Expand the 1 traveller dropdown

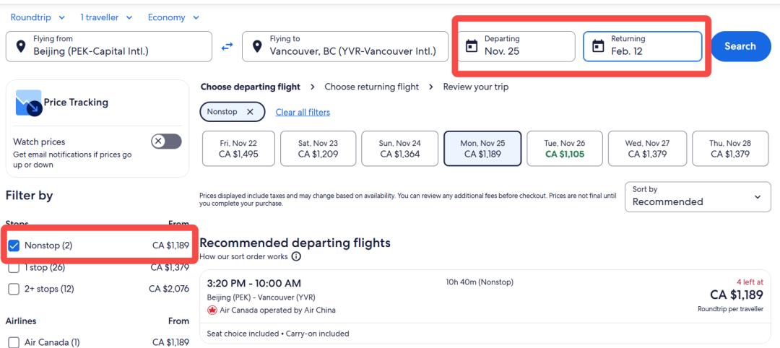[106, 17]
